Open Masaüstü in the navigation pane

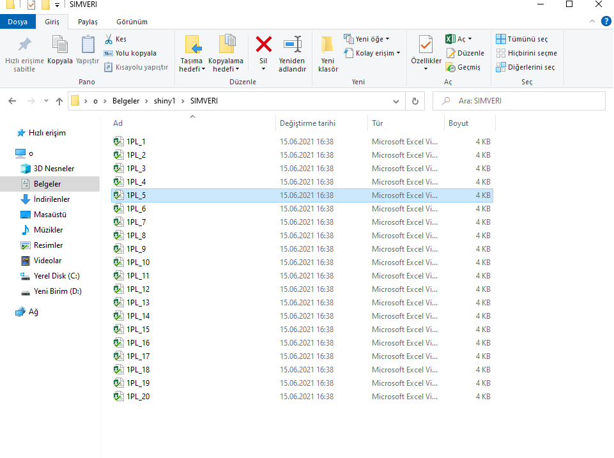pos(50,215)
